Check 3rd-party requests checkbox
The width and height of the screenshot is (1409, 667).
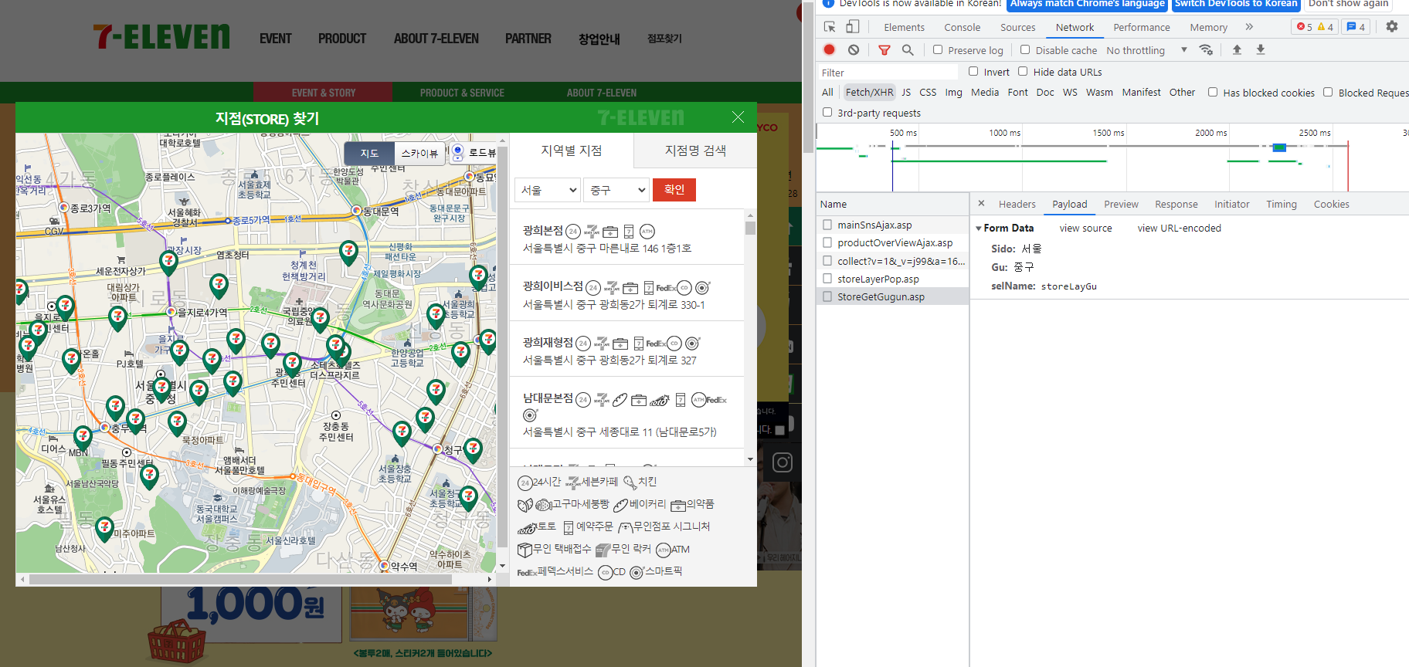point(827,112)
